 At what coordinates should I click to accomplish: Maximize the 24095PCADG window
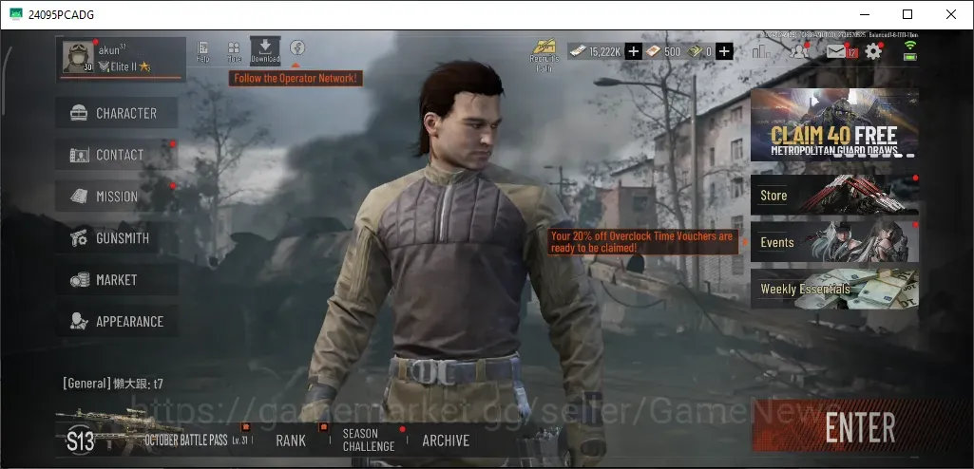pos(907,14)
